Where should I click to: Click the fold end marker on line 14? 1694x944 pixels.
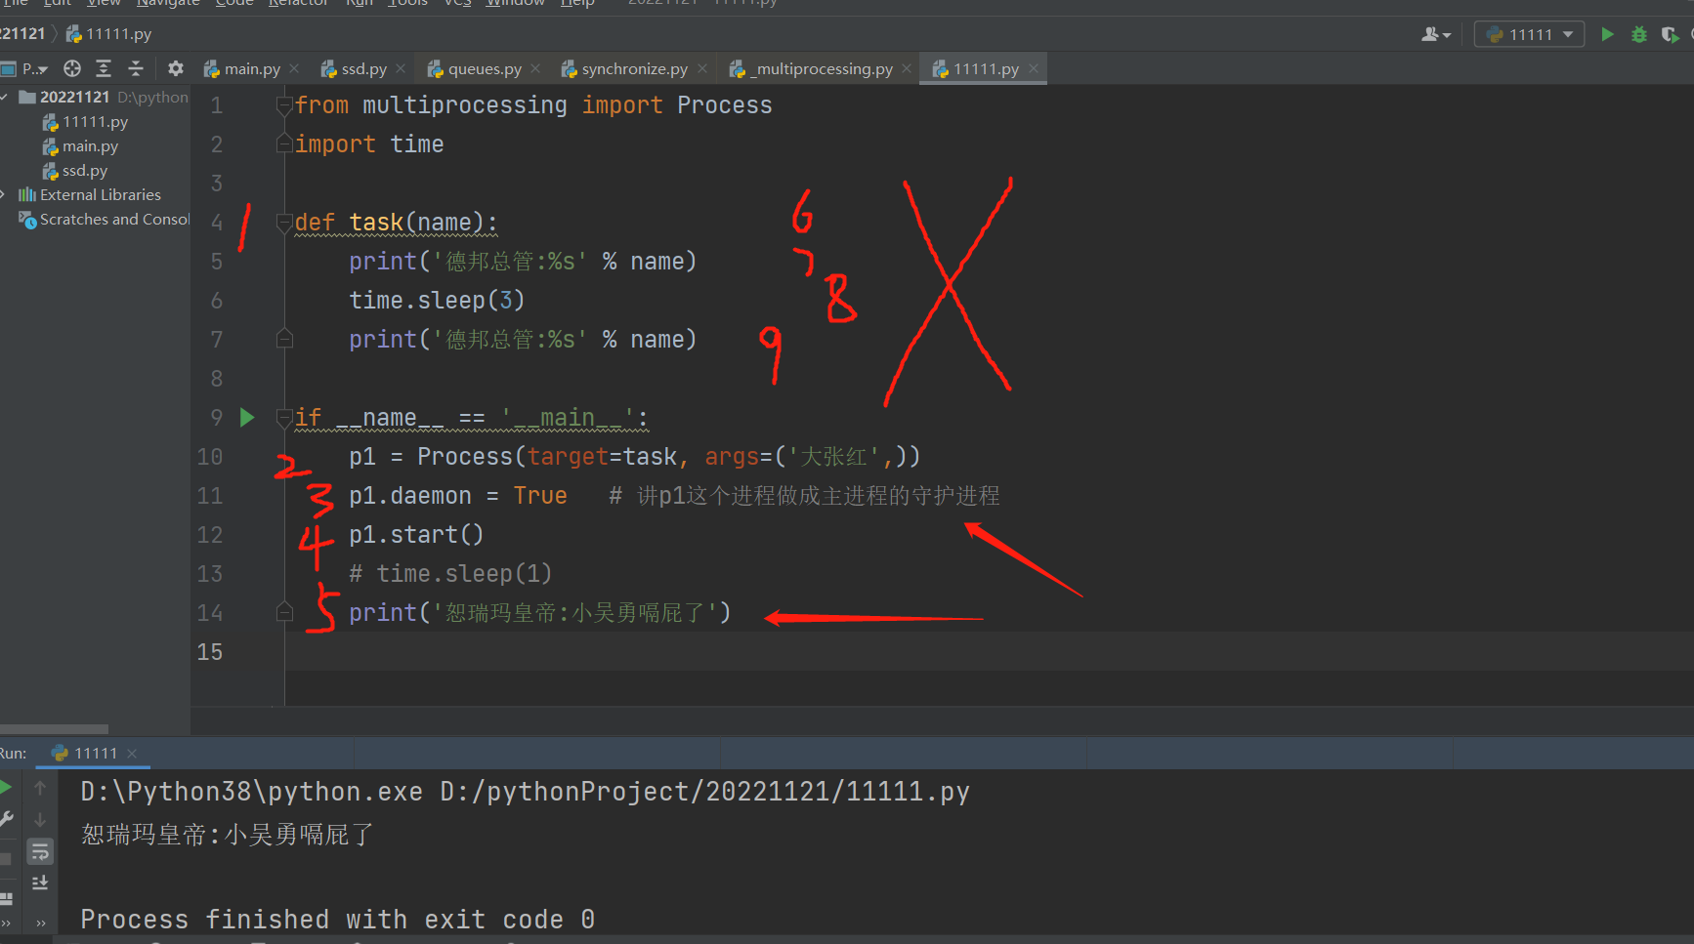pyautogui.click(x=284, y=613)
